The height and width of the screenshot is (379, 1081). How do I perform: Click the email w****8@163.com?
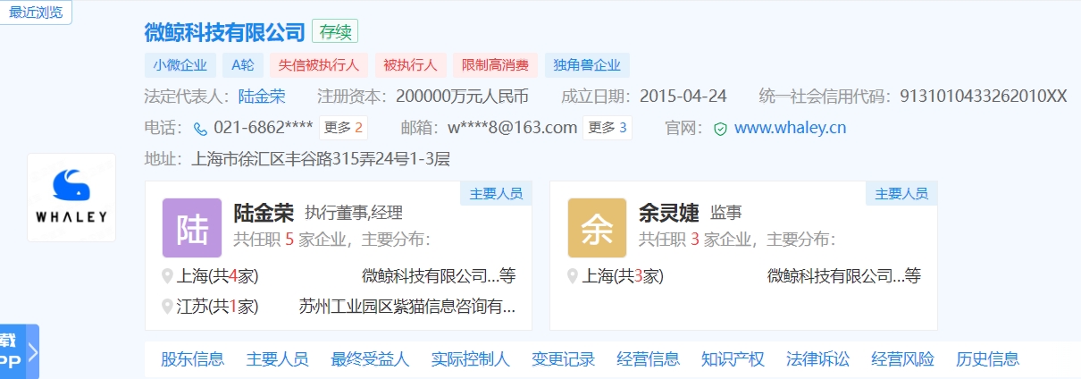[513, 128]
